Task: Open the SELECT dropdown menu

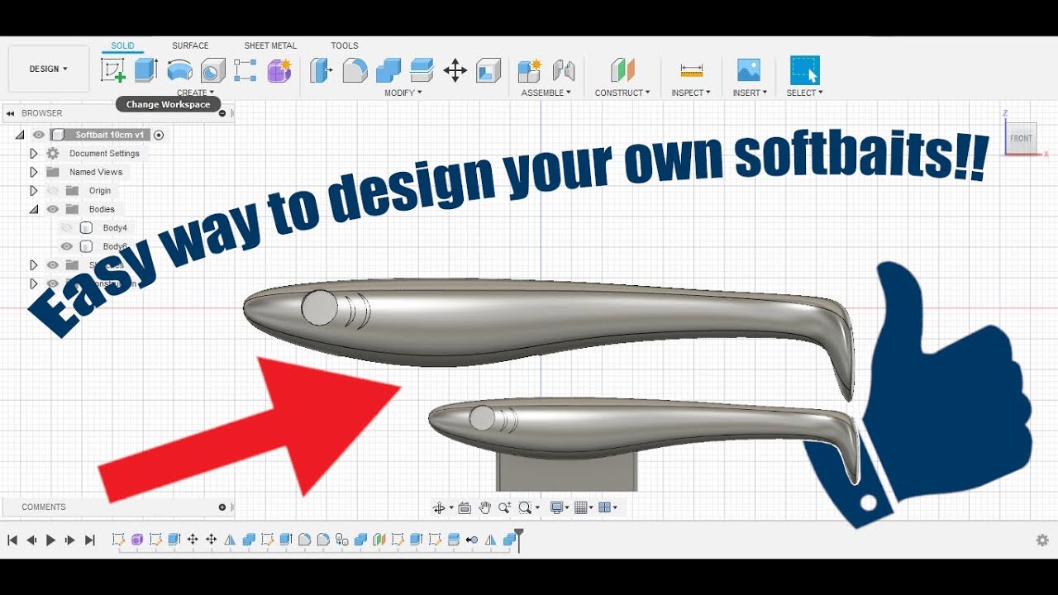Action: [804, 93]
